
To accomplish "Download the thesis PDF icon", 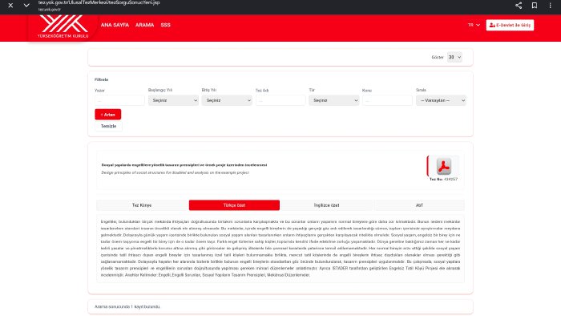I will (x=443, y=166).
